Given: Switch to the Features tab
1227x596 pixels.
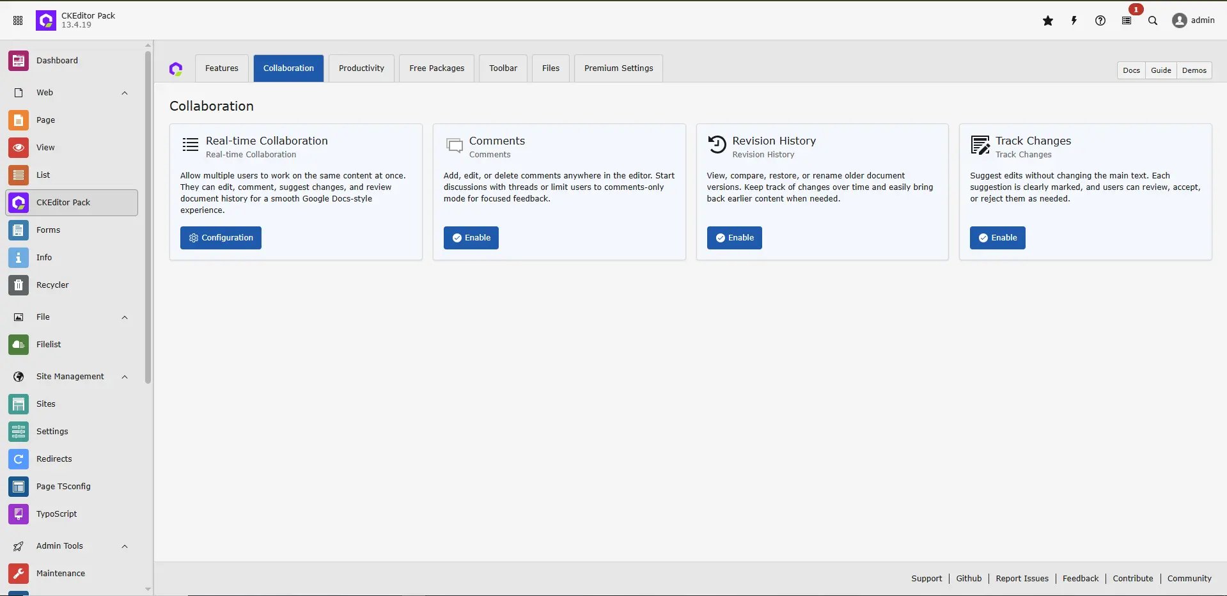Looking at the screenshot, I should (x=222, y=68).
